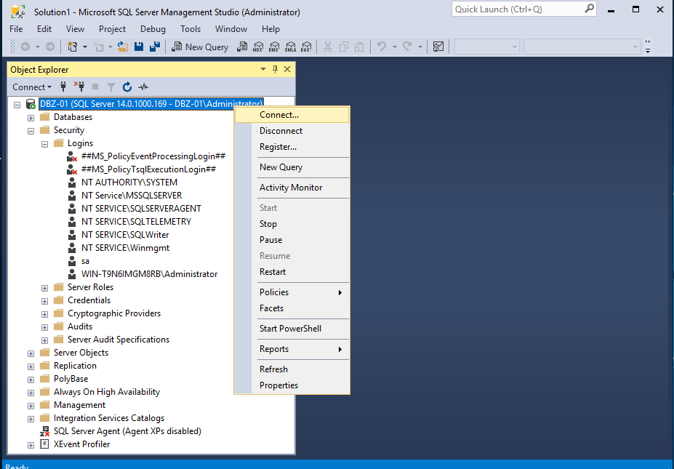Click Disconnect icon in Object Explorer
The height and width of the screenshot is (469, 674).
click(x=79, y=87)
